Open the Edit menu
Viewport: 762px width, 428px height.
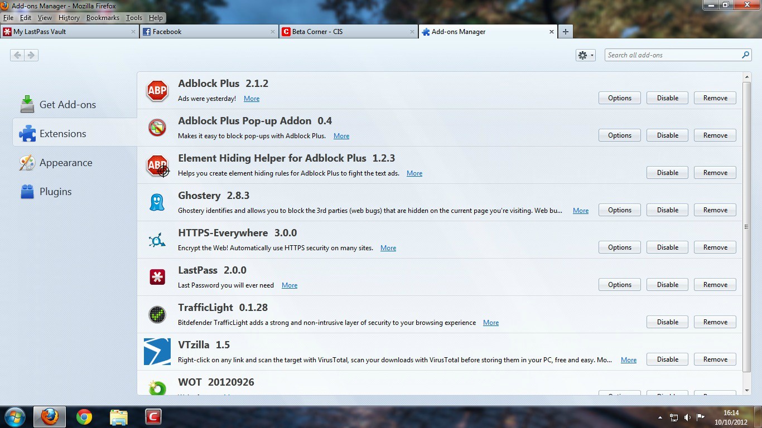coord(26,18)
